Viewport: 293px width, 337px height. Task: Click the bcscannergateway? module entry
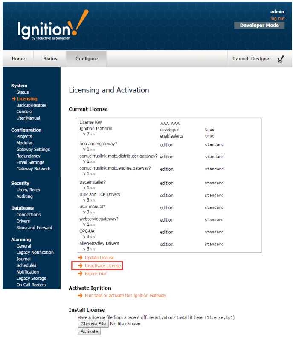(x=98, y=144)
